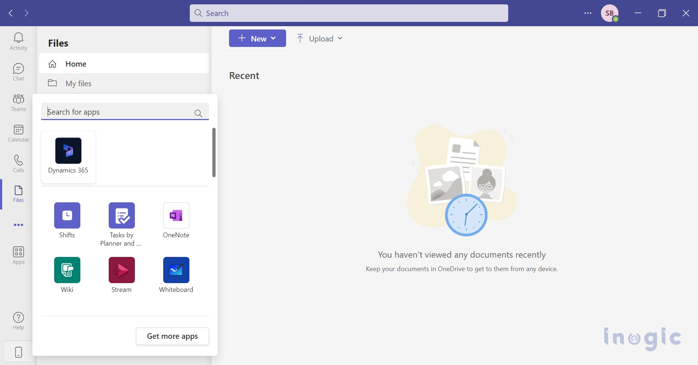Click the recent documents illustration
The width and height of the screenshot is (698, 365).
[462, 180]
